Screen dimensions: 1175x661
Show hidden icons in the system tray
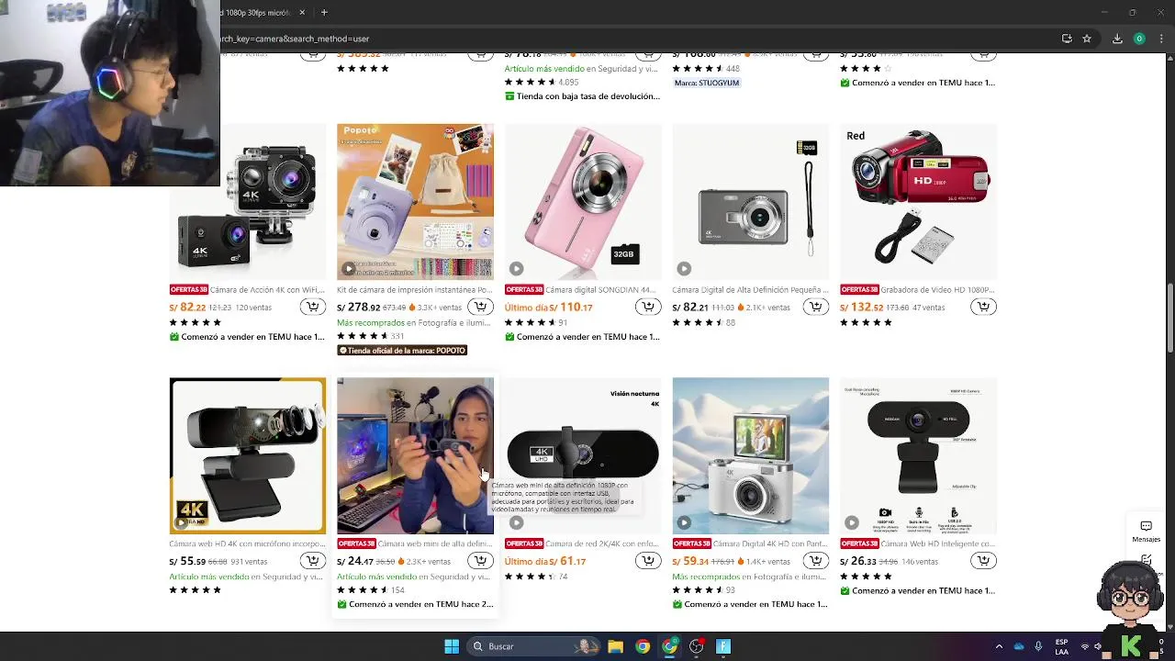[999, 646]
